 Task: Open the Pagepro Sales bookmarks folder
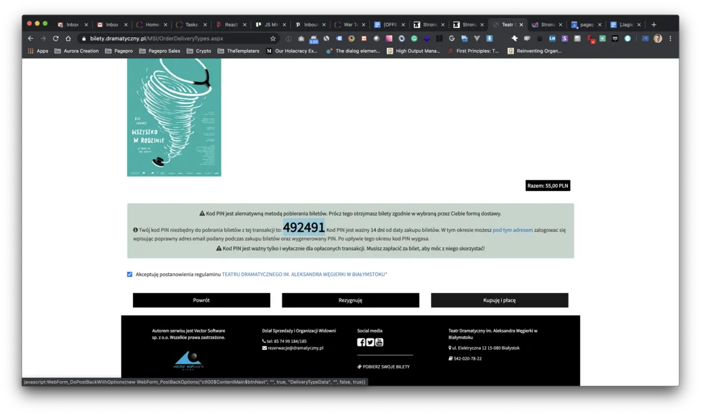pos(160,51)
